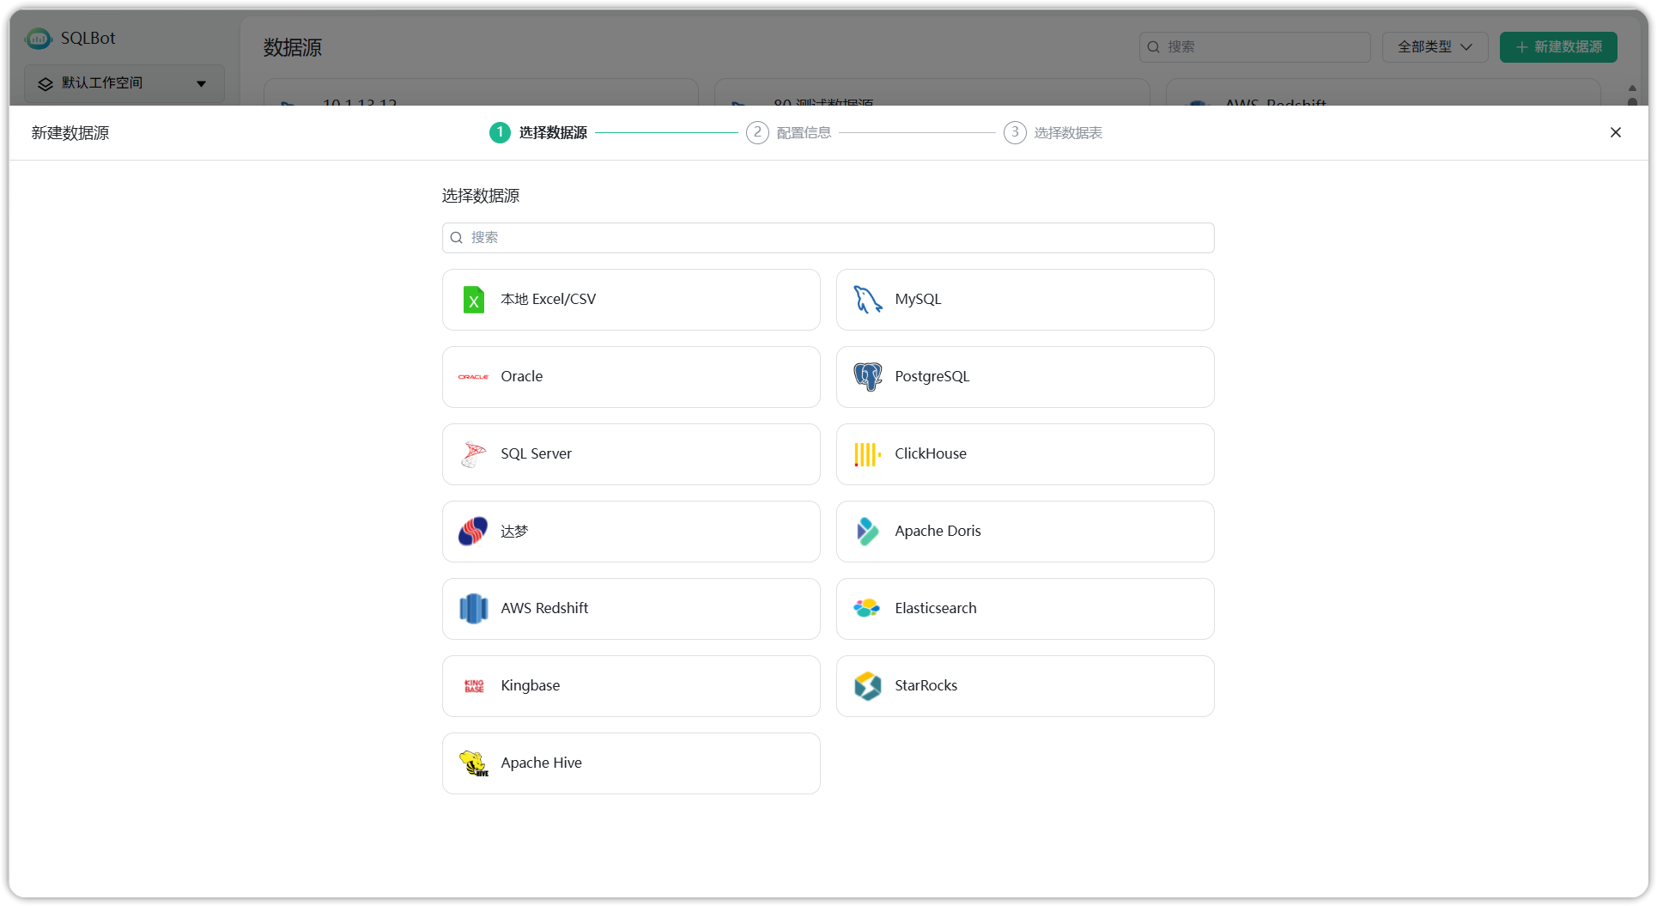Choose the Kingbase label

tap(530, 686)
